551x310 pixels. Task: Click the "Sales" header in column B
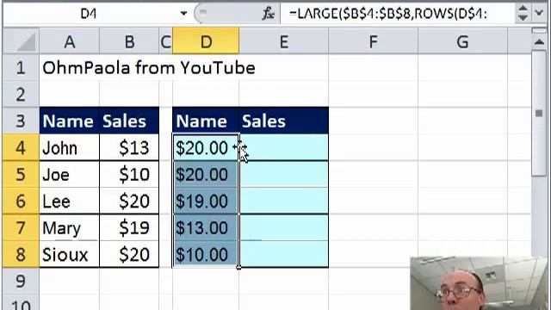click(x=129, y=121)
